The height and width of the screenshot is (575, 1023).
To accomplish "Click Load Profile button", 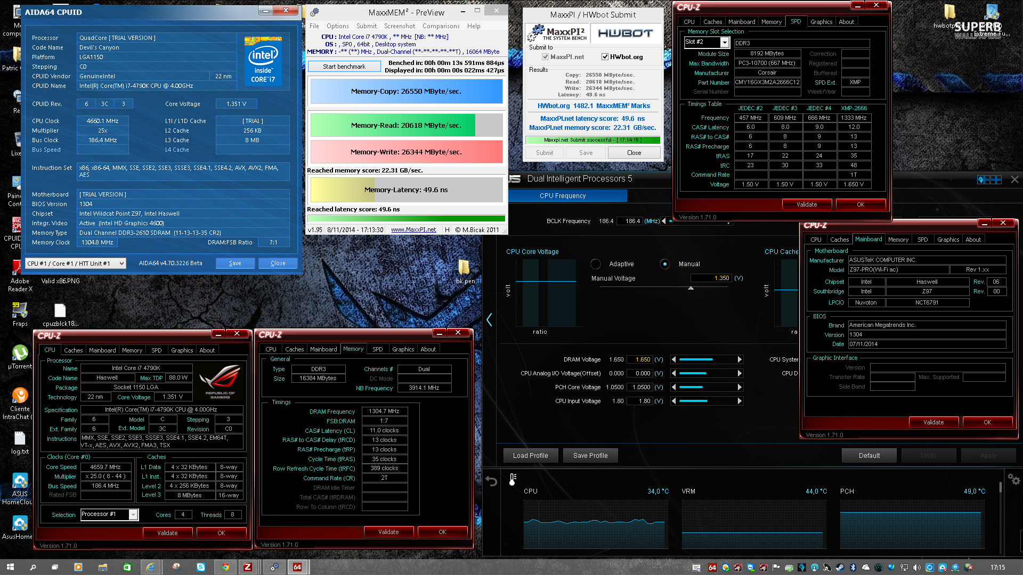I will tap(531, 456).
